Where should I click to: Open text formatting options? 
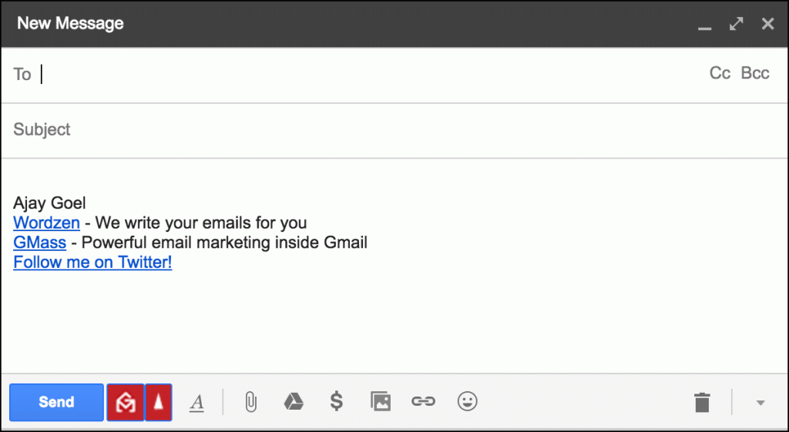[x=197, y=402]
